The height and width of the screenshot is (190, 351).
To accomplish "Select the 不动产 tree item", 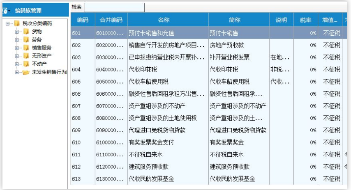I will 39,64.
